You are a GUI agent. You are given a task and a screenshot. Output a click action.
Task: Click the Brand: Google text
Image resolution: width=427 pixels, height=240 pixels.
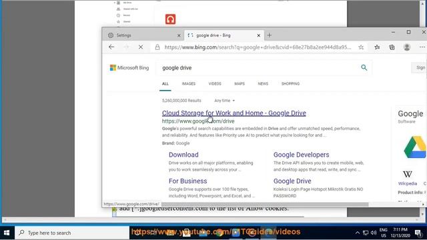coord(176,143)
